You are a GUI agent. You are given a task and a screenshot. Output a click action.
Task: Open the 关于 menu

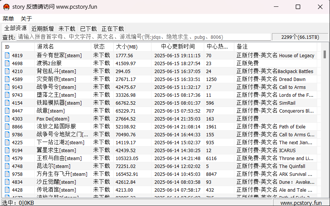(26, 18)
